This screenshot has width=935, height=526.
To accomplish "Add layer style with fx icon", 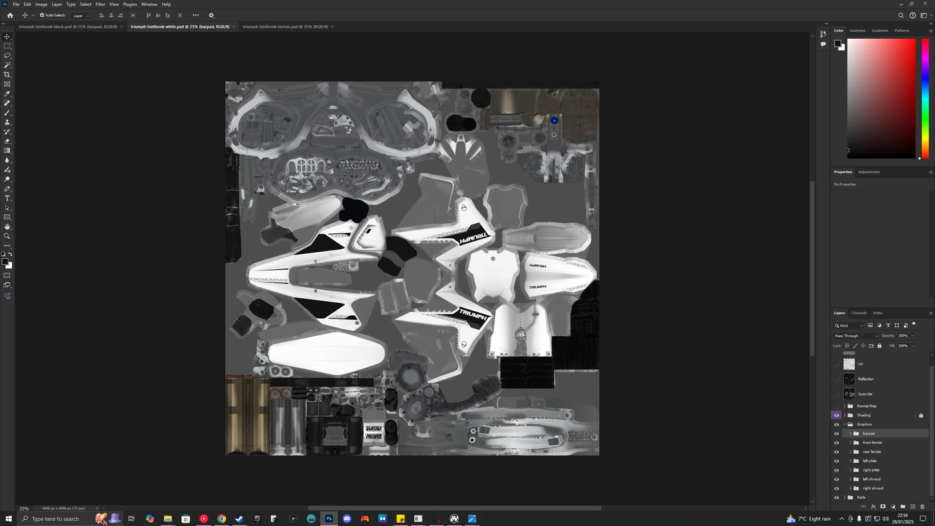I will (873, 507).
